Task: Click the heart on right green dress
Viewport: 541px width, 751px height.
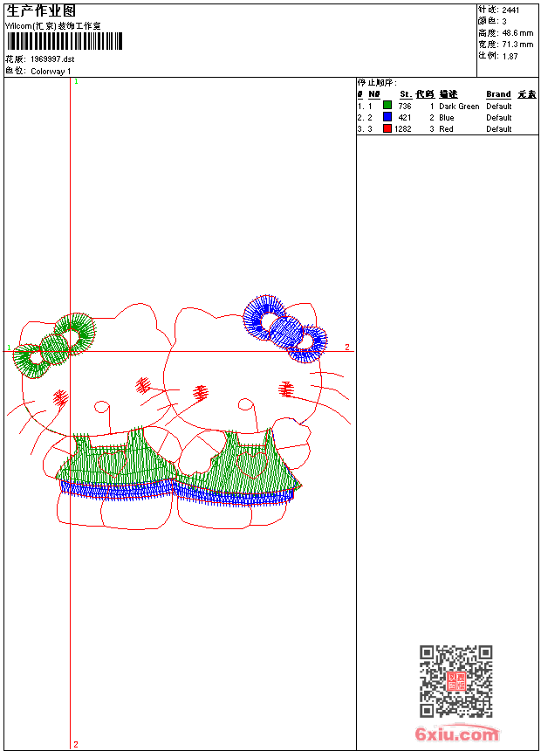Action: (x=251, y=465)
